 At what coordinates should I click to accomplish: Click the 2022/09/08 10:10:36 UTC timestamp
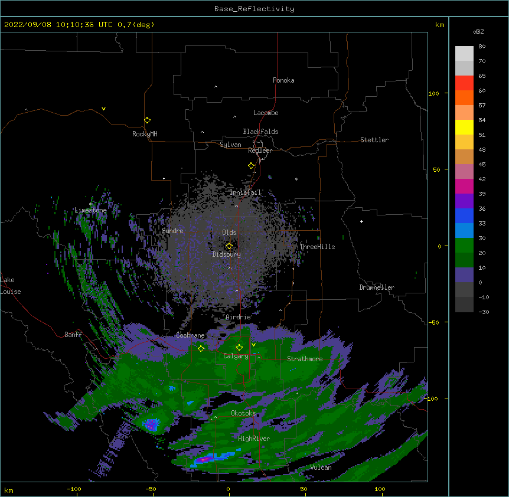pos(58,25)
